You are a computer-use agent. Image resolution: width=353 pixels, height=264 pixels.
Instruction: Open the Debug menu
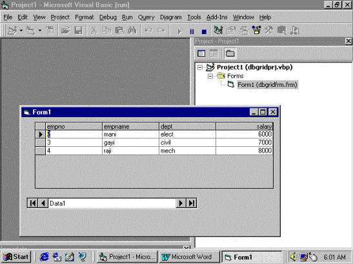point(108,17)
